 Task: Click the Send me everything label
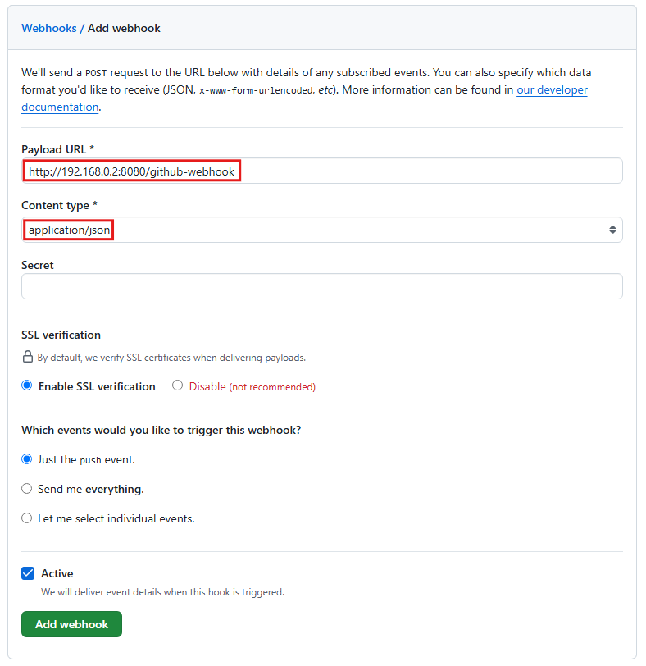(x=91, y=490)
